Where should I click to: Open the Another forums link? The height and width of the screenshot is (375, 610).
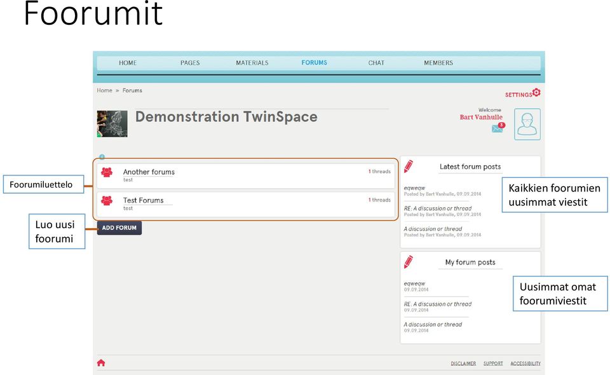[x=149, y=172]
